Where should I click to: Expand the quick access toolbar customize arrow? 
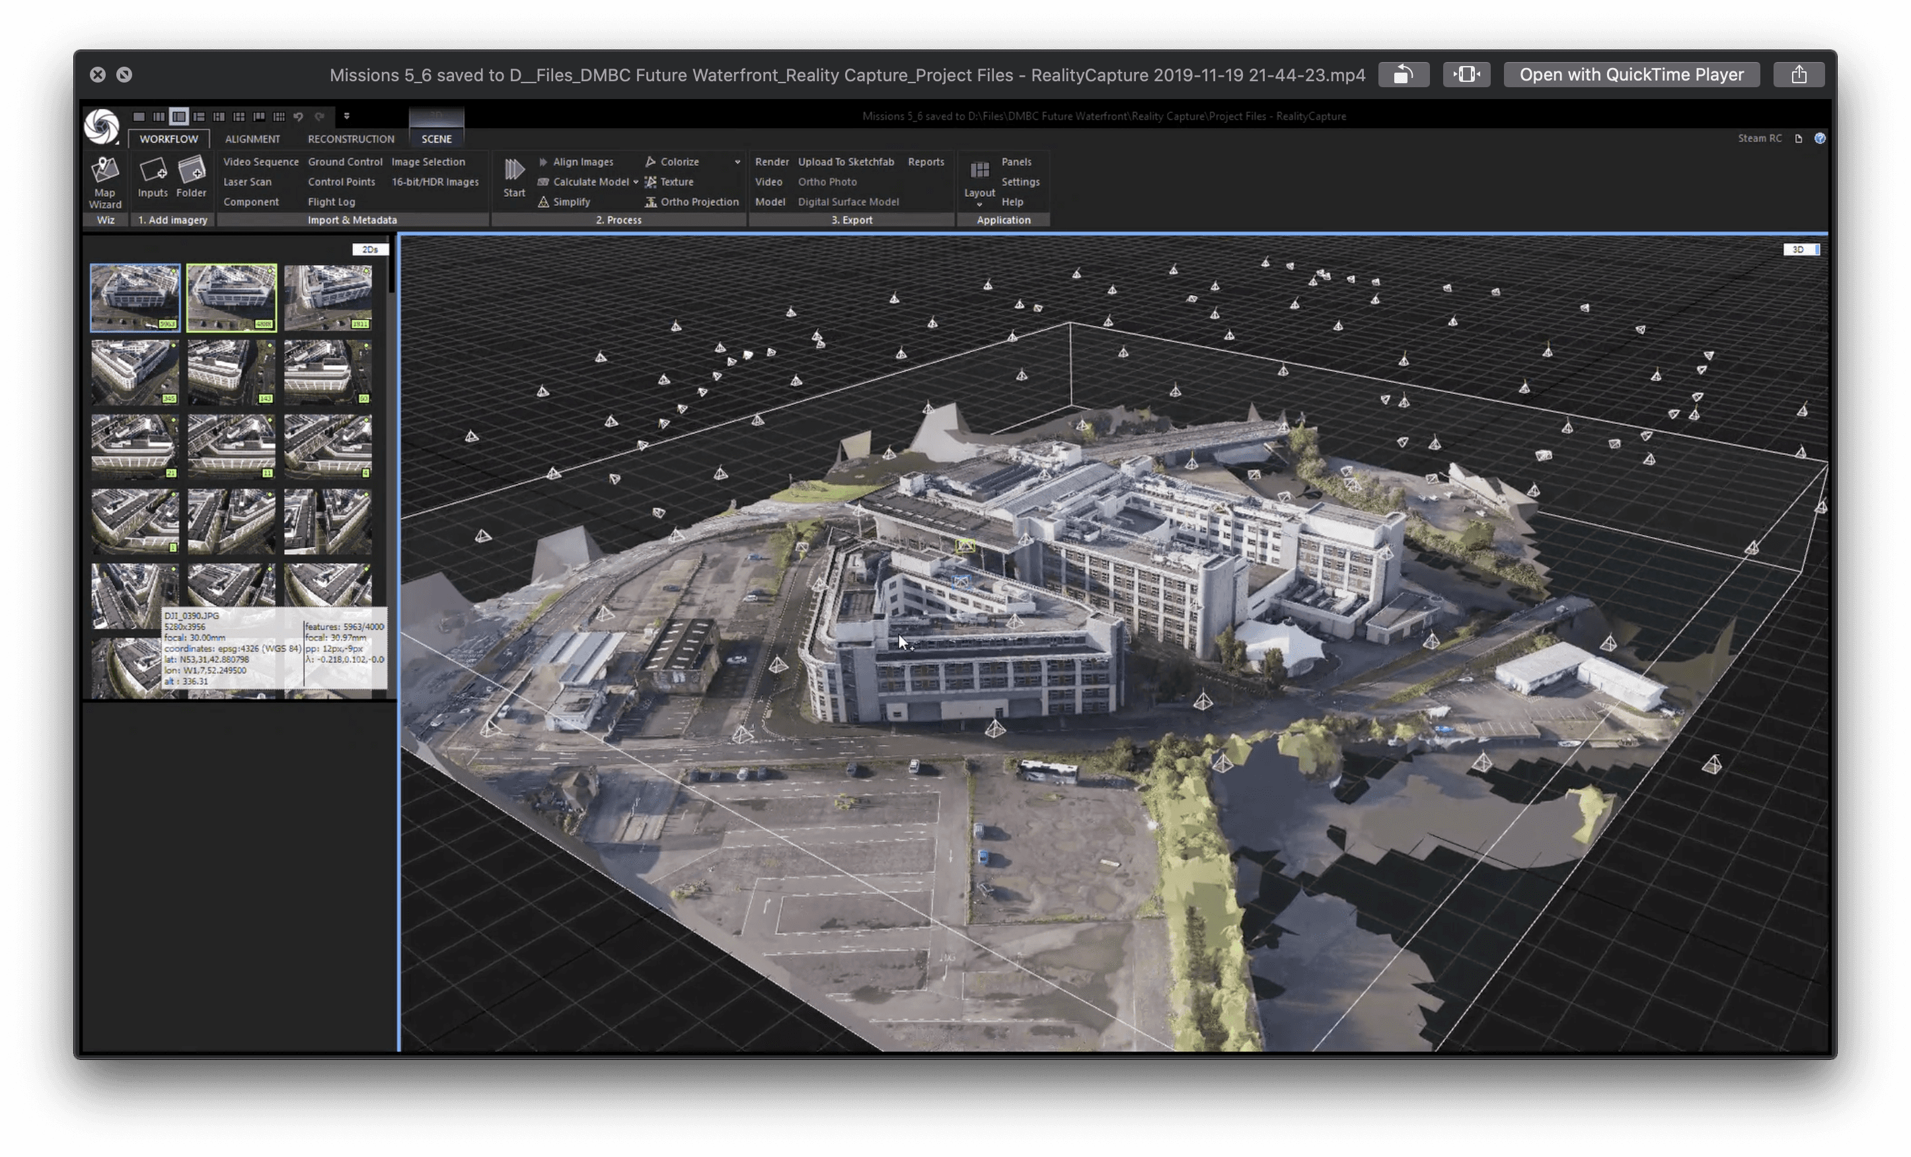[347, 116]
